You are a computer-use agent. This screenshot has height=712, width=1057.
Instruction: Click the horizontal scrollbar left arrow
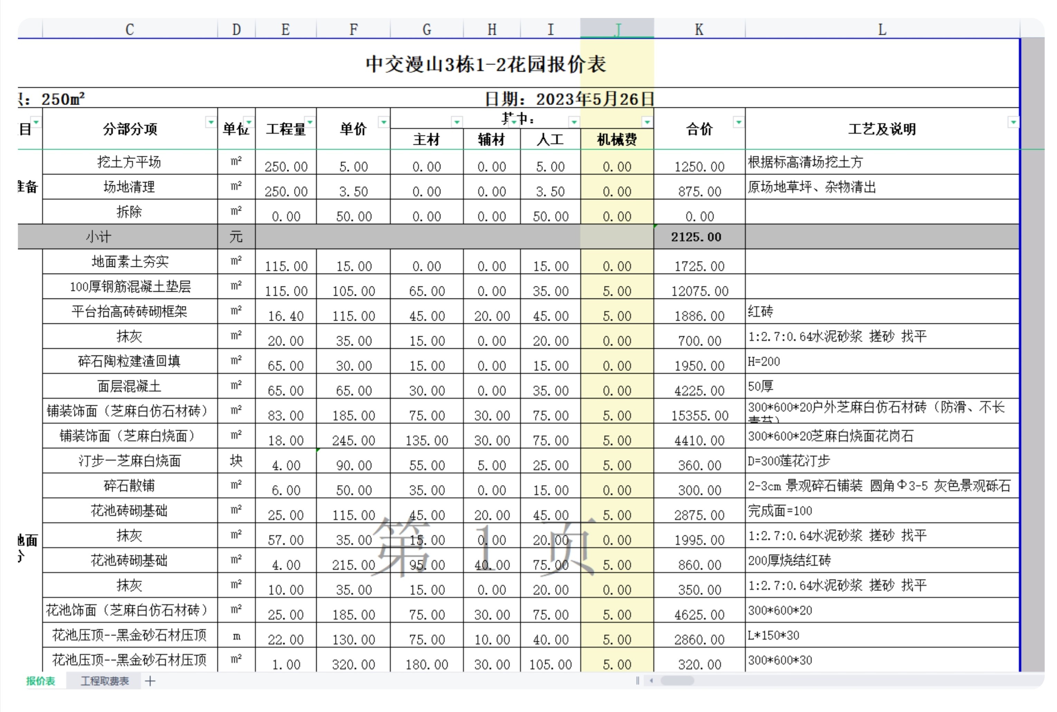tap(652, 680)
